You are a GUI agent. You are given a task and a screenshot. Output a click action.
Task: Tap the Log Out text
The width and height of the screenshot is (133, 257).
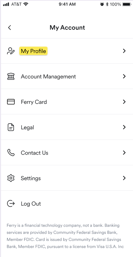coord(31,204)
